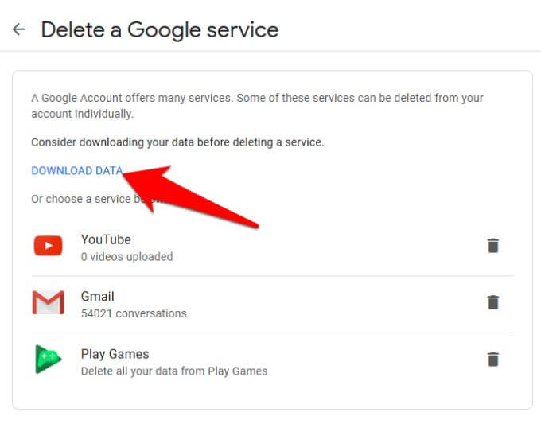Select the Gmail service name
541x424 pixels.
(x=98, y=297)
